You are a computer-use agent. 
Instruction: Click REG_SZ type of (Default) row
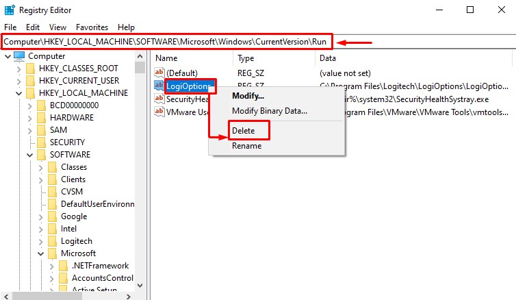(250, 73)
